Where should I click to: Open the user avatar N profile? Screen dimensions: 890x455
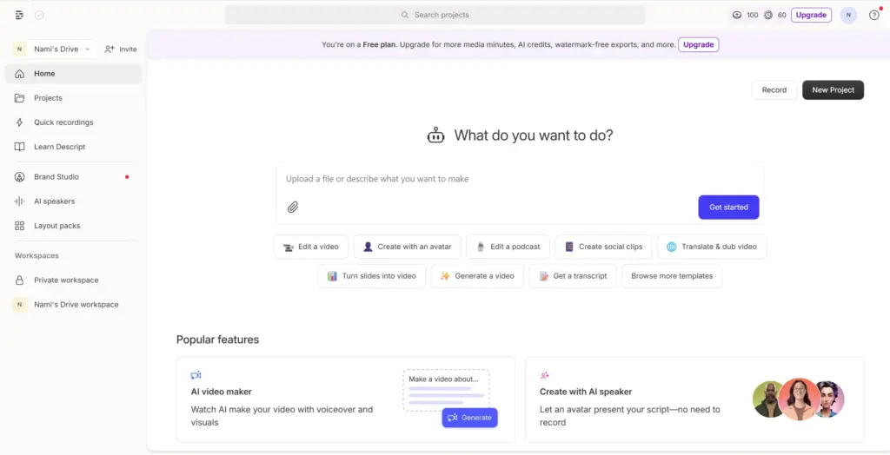pos(848,15)
